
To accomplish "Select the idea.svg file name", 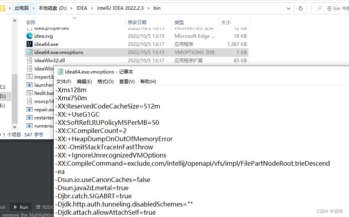I will [43, 36].
